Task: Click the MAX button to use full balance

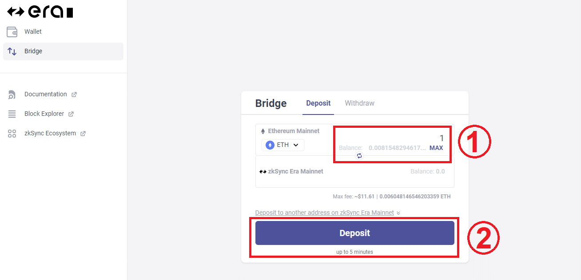Action: tap(436, 148)
